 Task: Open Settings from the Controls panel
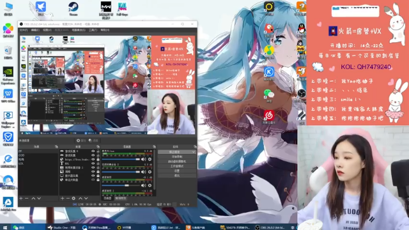[177, 171]
